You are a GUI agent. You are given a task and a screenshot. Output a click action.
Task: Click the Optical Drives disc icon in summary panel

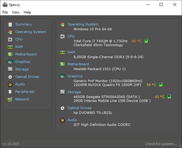click(x=62, y=108)
